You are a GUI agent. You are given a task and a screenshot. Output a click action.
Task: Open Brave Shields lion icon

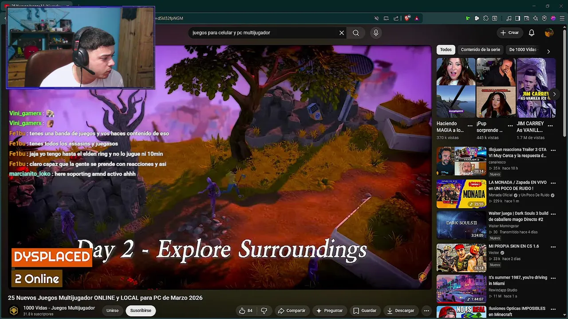[407, 18]
